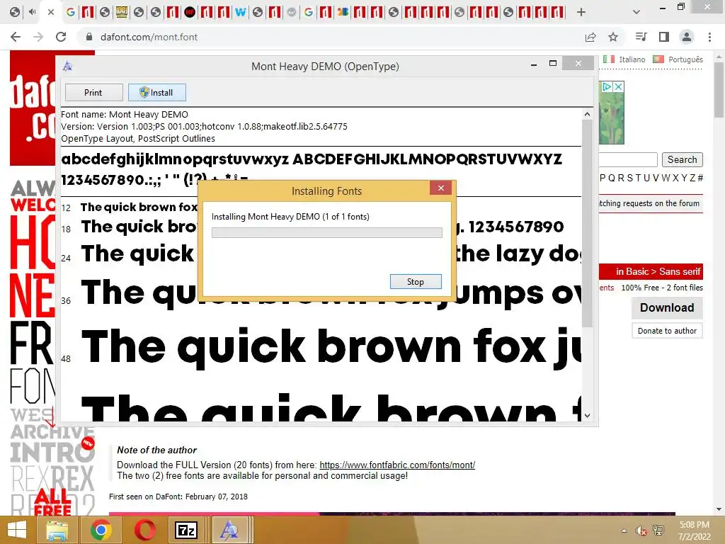Switch to the tab with the speaker icon
The image size is (725, 544).
click(32, 12)
